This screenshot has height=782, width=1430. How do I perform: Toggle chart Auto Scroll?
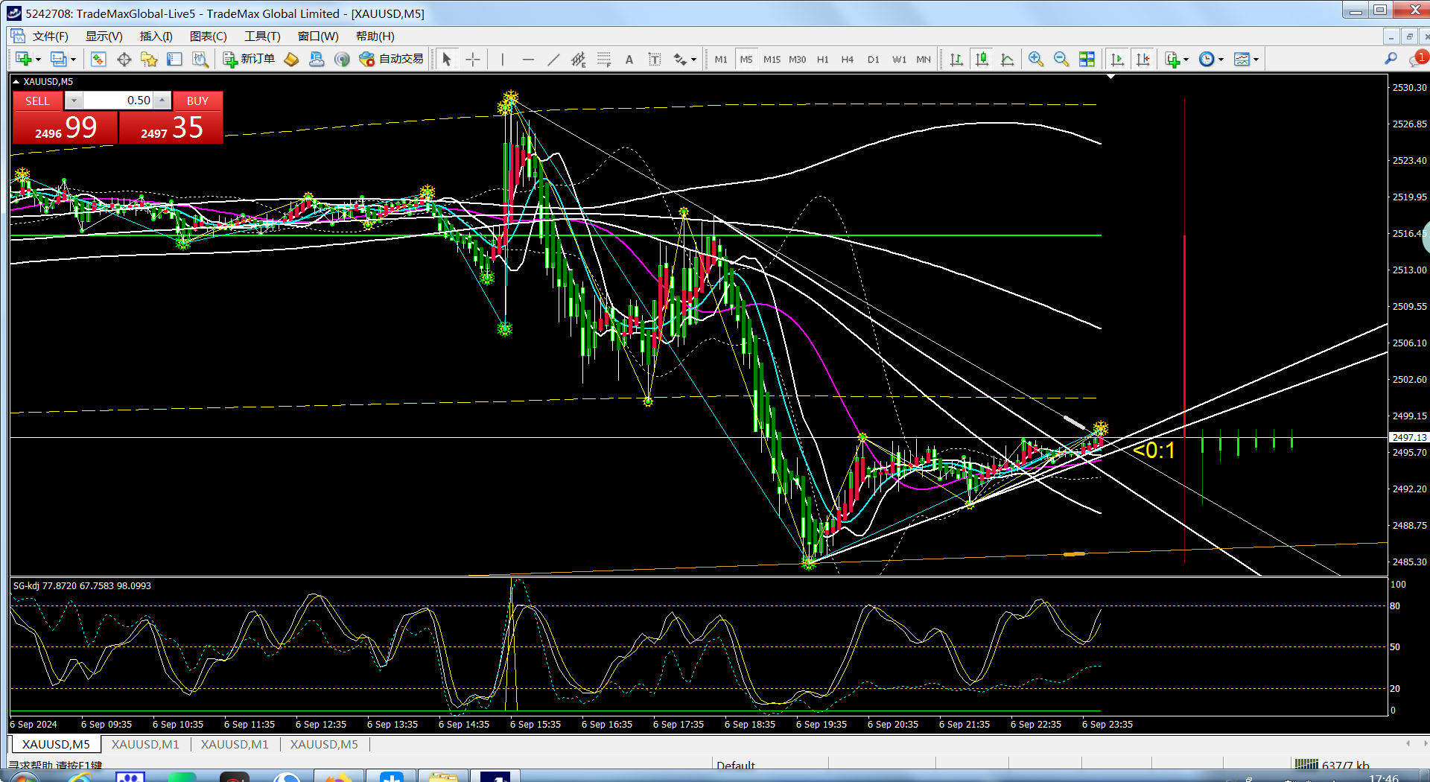point(1117,60)
